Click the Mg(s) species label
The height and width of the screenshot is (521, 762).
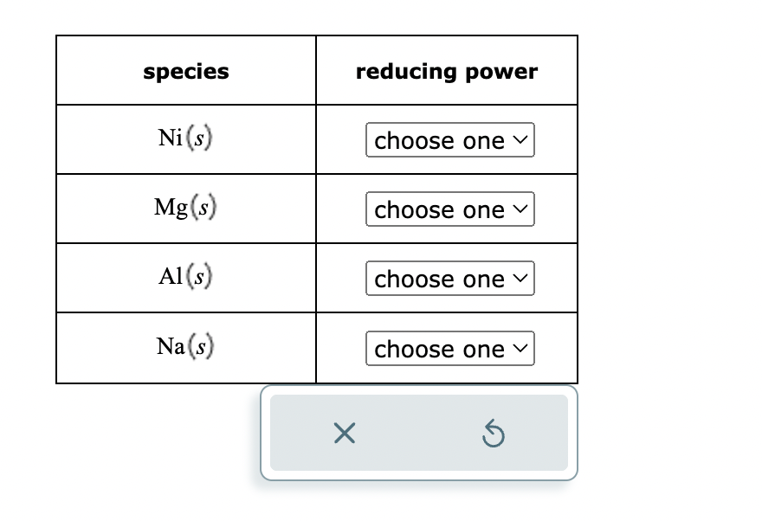point(185,208)
